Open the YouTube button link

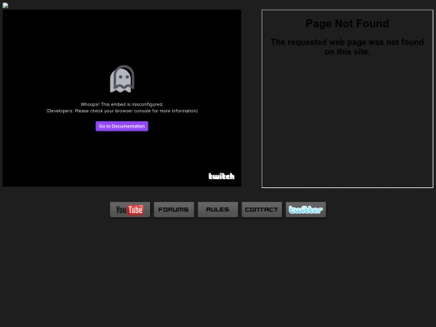click(x=130, y=210)
